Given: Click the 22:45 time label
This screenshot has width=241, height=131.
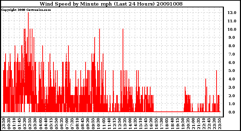Looking at the screenshot, I should (x=209, y=124).
